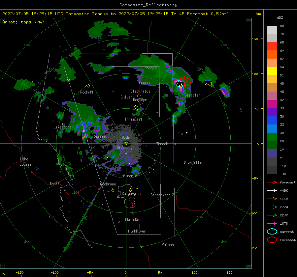Click the Calgary city label
This screenshot has width=297, height=277.
pyautogui.click(x=129, y=194)
